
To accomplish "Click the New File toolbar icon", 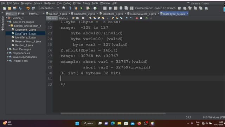I will (x=4, y=8).
